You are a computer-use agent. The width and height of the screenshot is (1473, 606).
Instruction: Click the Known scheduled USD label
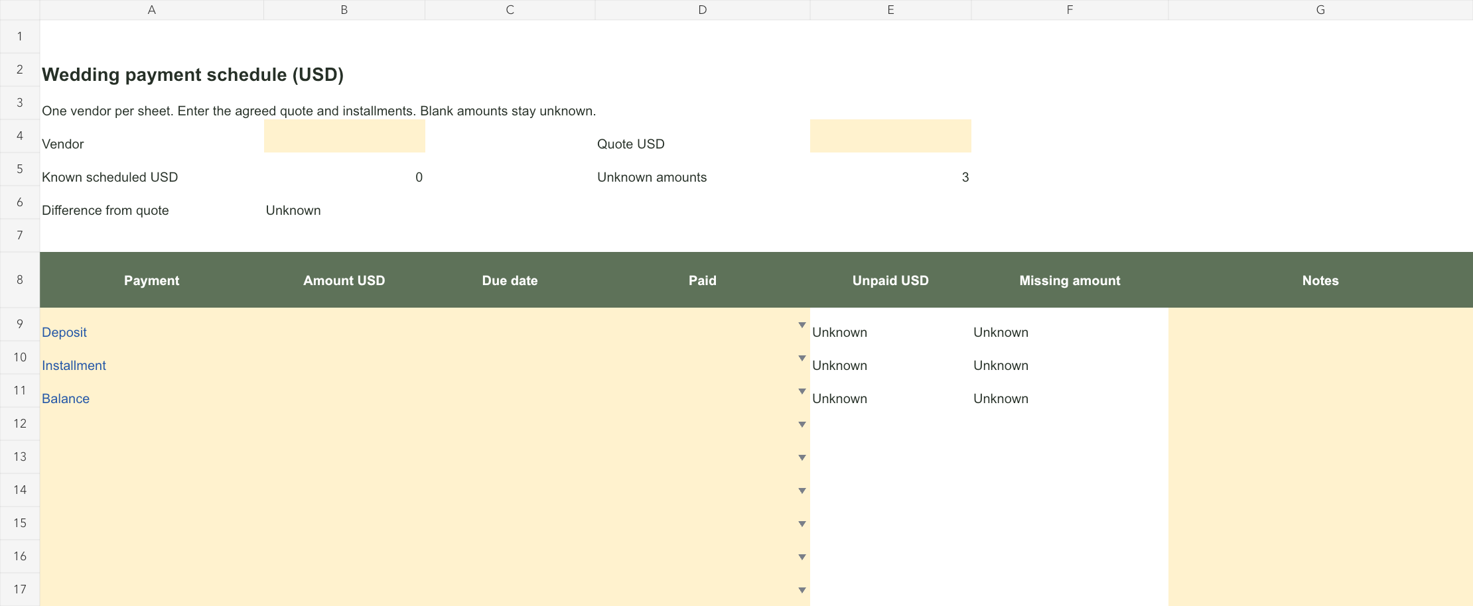(110, 177)
